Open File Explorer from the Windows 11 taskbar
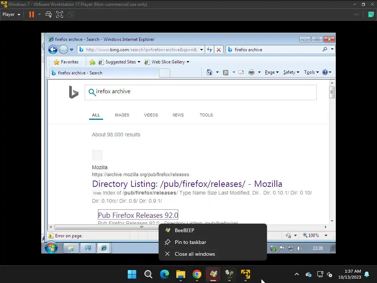The image size is (377, 283). [x=180, y=274]
